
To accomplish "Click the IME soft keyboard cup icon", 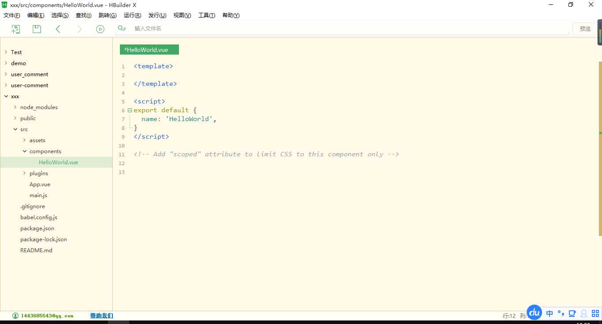I will pos(572,313).
